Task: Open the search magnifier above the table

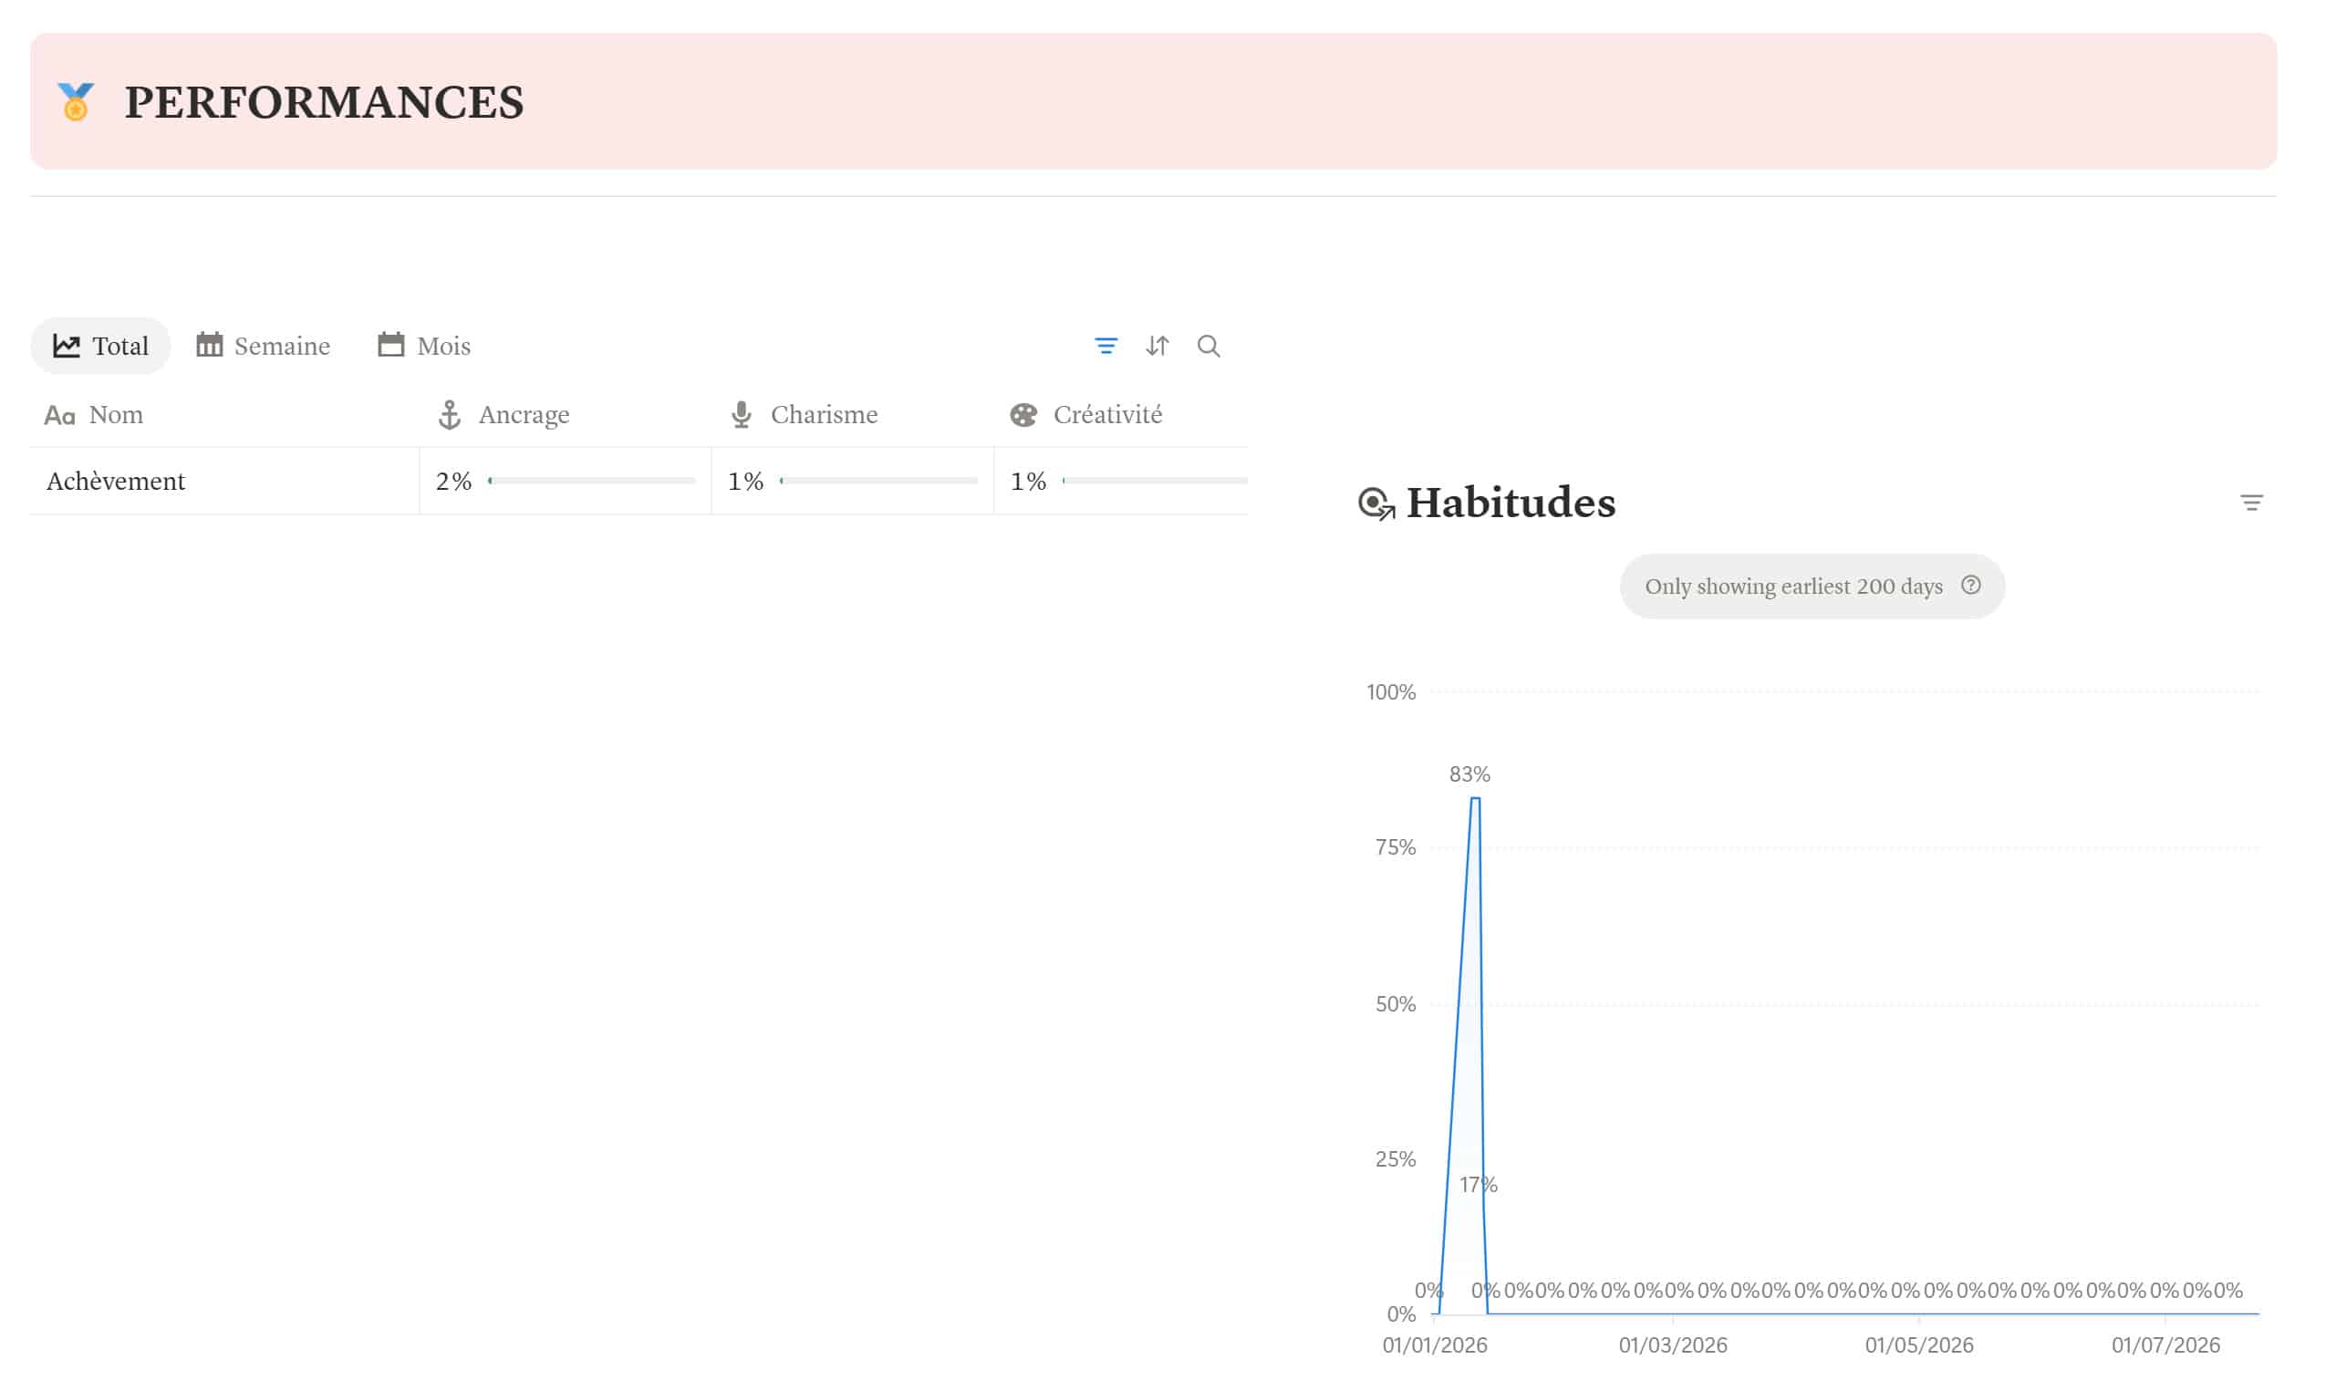Action: point(1209,346)
